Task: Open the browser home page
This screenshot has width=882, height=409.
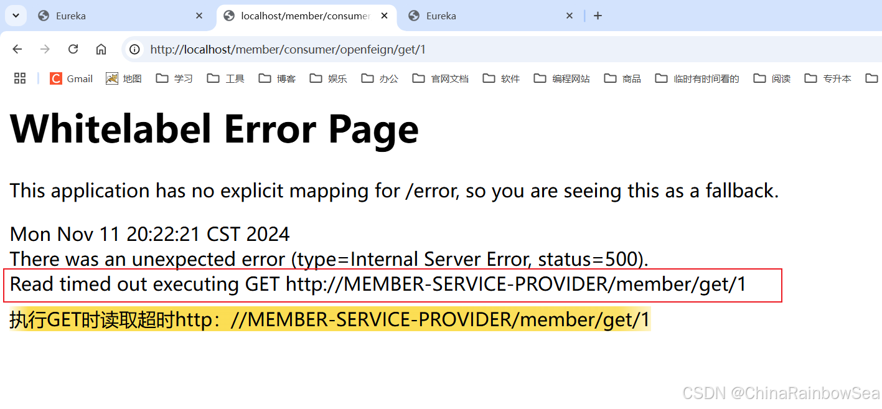Action: click(x=101, y=49)
